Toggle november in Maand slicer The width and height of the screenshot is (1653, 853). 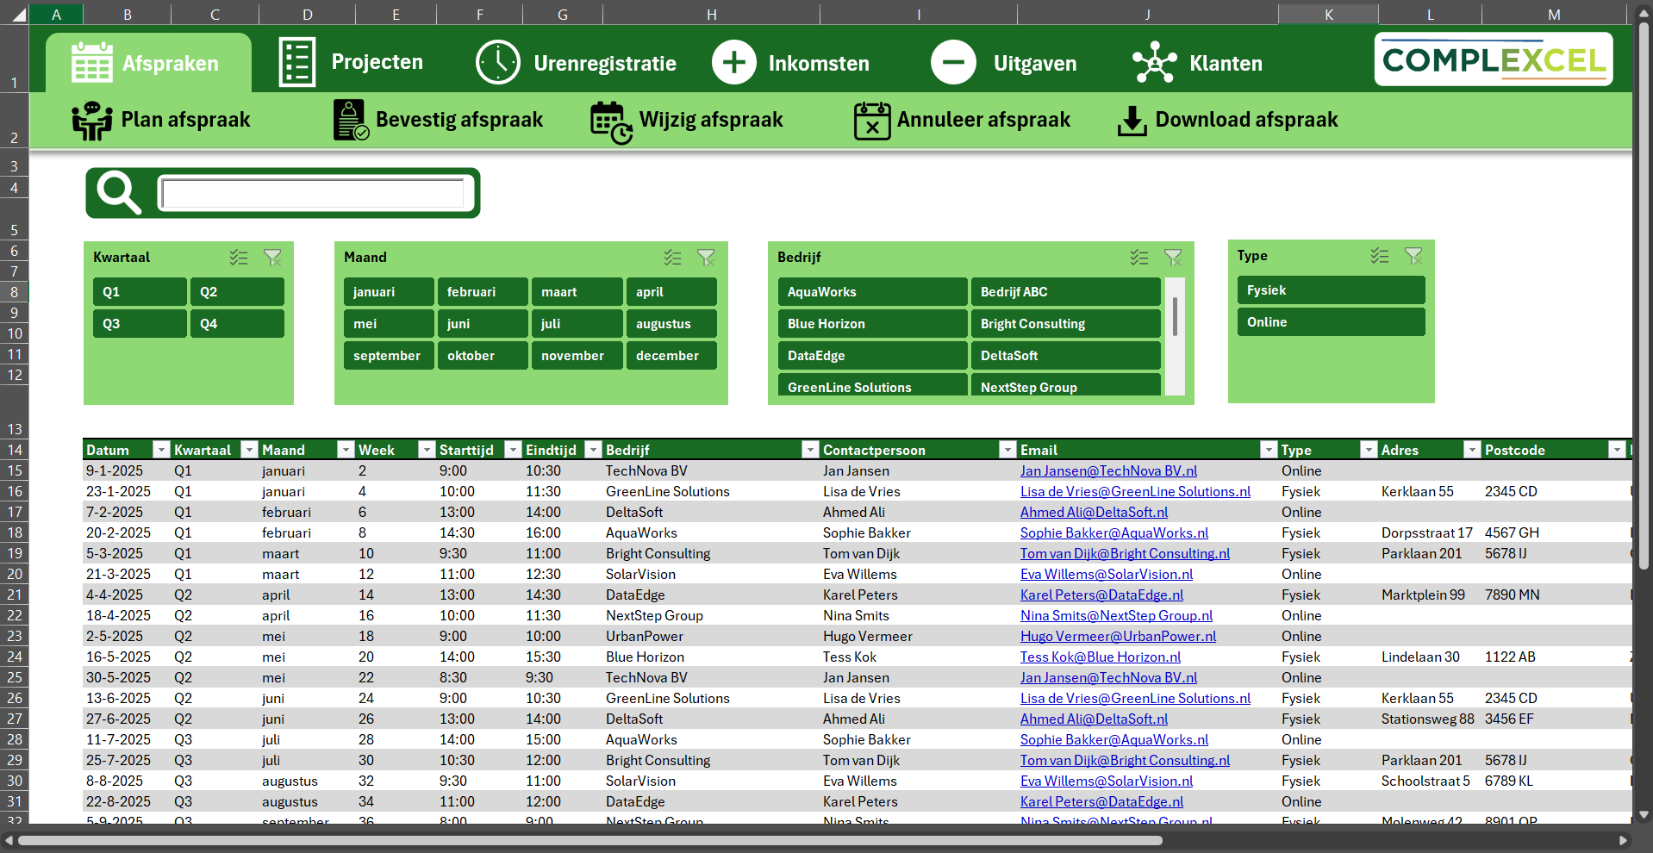(577, 355)
